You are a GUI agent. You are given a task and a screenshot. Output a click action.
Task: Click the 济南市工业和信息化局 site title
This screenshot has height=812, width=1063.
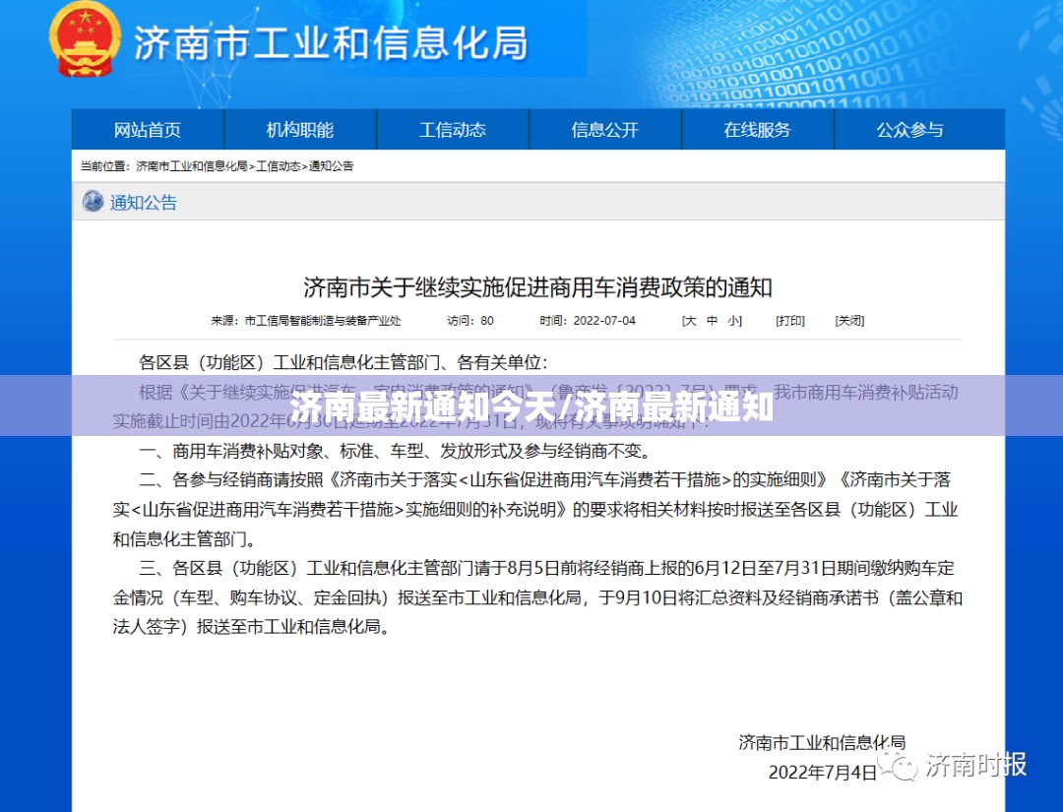pos(331,43)
